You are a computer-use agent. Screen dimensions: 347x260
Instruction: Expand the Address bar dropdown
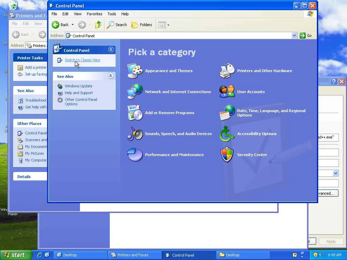(294, 36)
